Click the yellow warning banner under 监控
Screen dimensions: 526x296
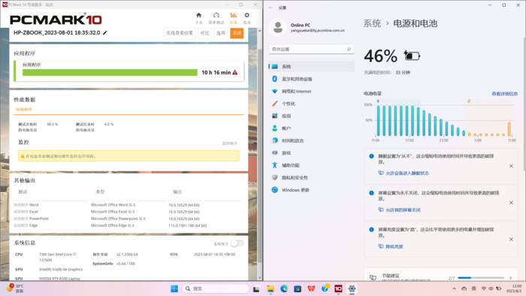(x=128, y=156)
